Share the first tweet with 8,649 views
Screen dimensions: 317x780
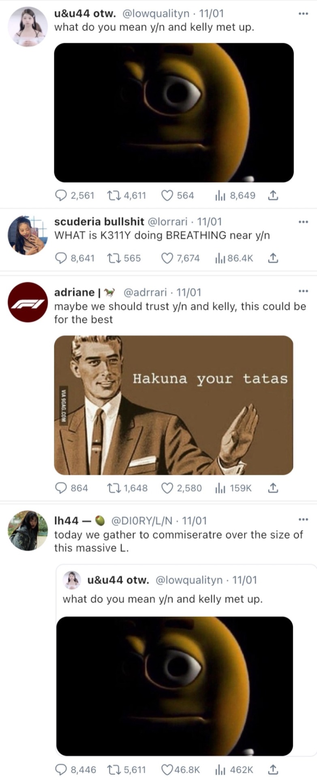click(x=273, y=196)
